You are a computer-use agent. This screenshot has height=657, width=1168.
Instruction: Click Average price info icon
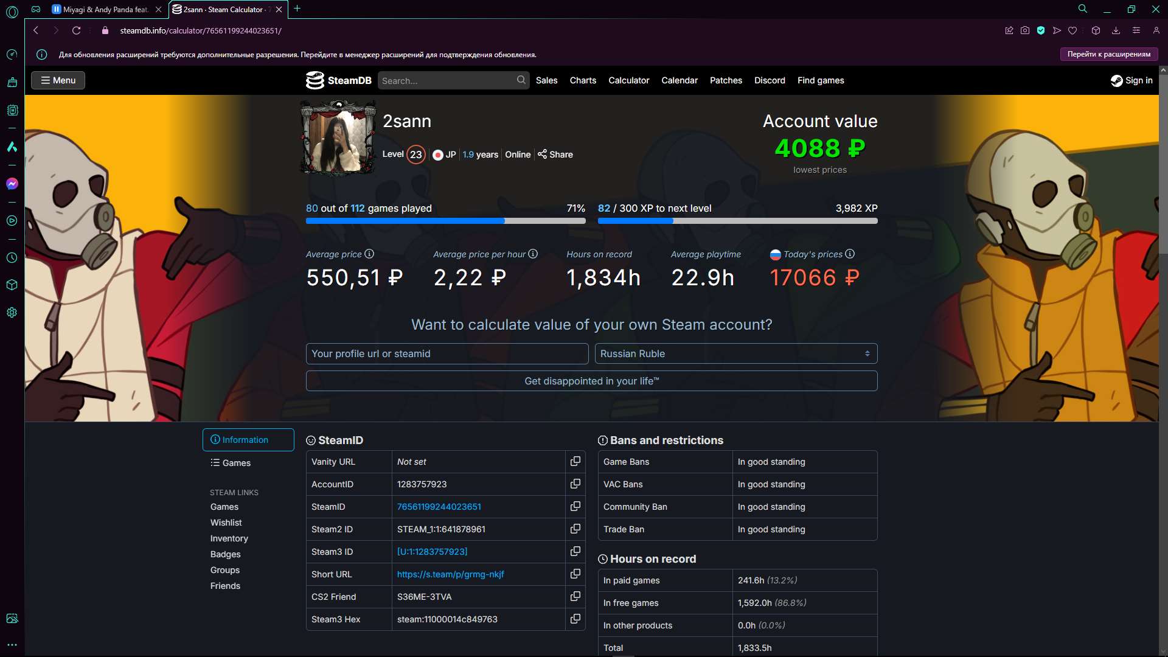[x=369, y=254]
